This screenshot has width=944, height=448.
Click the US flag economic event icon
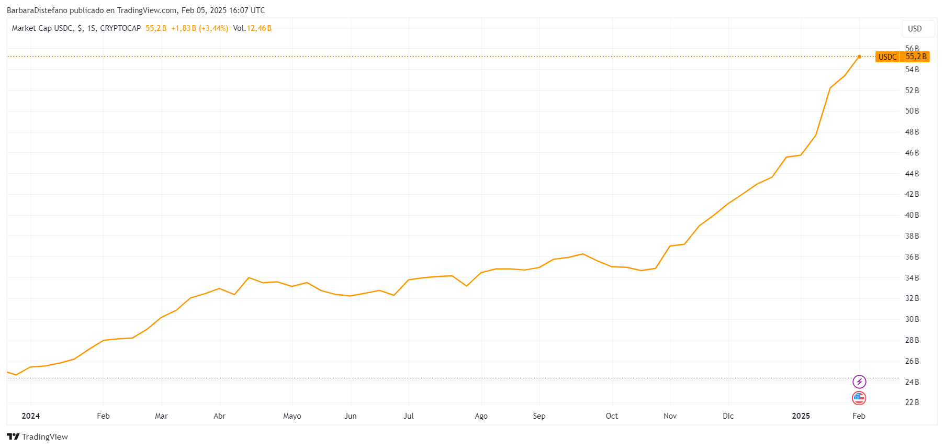tap(859, 398)
